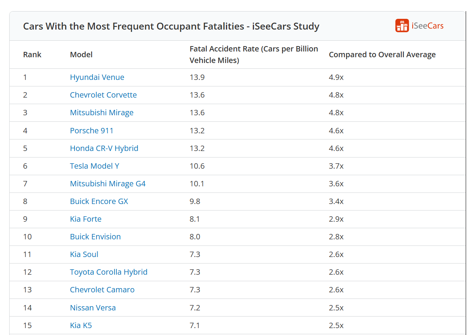Viewport: 473px width, 335px height.
Task: Open the Hyundai Venue link
Action: [x=97, y=77]
